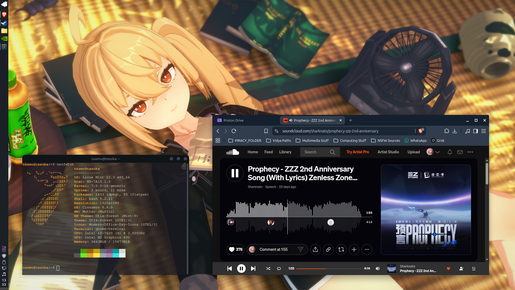Screen dimensions: 515x290
Task: Click the bottom player progress bar
Action: coord(329,269)
